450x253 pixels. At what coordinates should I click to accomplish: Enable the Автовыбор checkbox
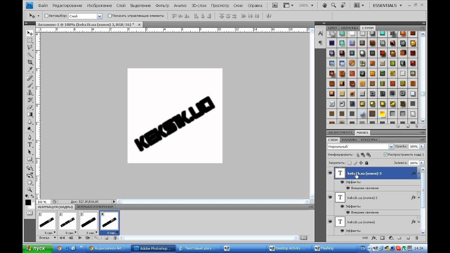[x=46, y=16]
